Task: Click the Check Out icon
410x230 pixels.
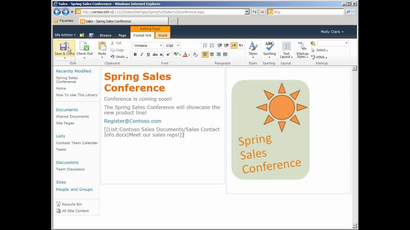Action: tap(84, 46)
